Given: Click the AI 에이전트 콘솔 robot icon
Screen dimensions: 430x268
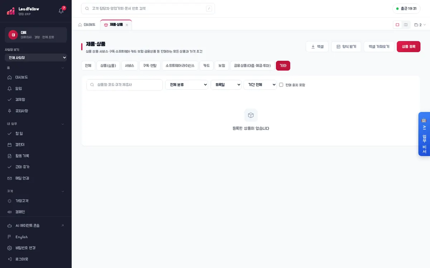Looking at the screenshot, I should point(10,225).
